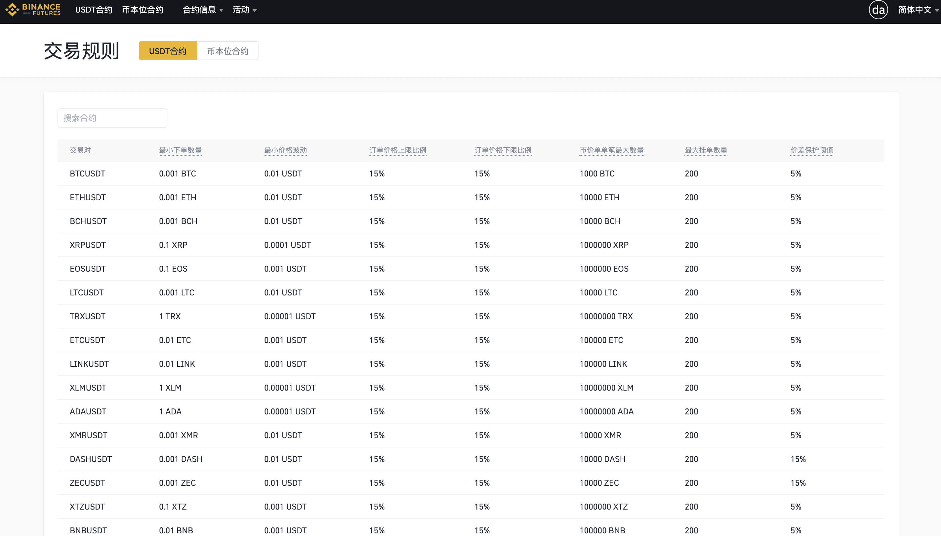The width and height of the screenshot is (941, 536).
Task: Expand the 合约信息 dropdown menu
Action: 203,10
